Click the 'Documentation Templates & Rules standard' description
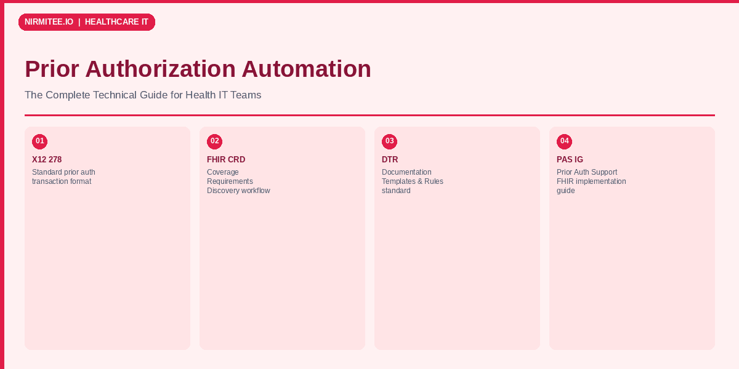739x369 pixels. point(413,181)
